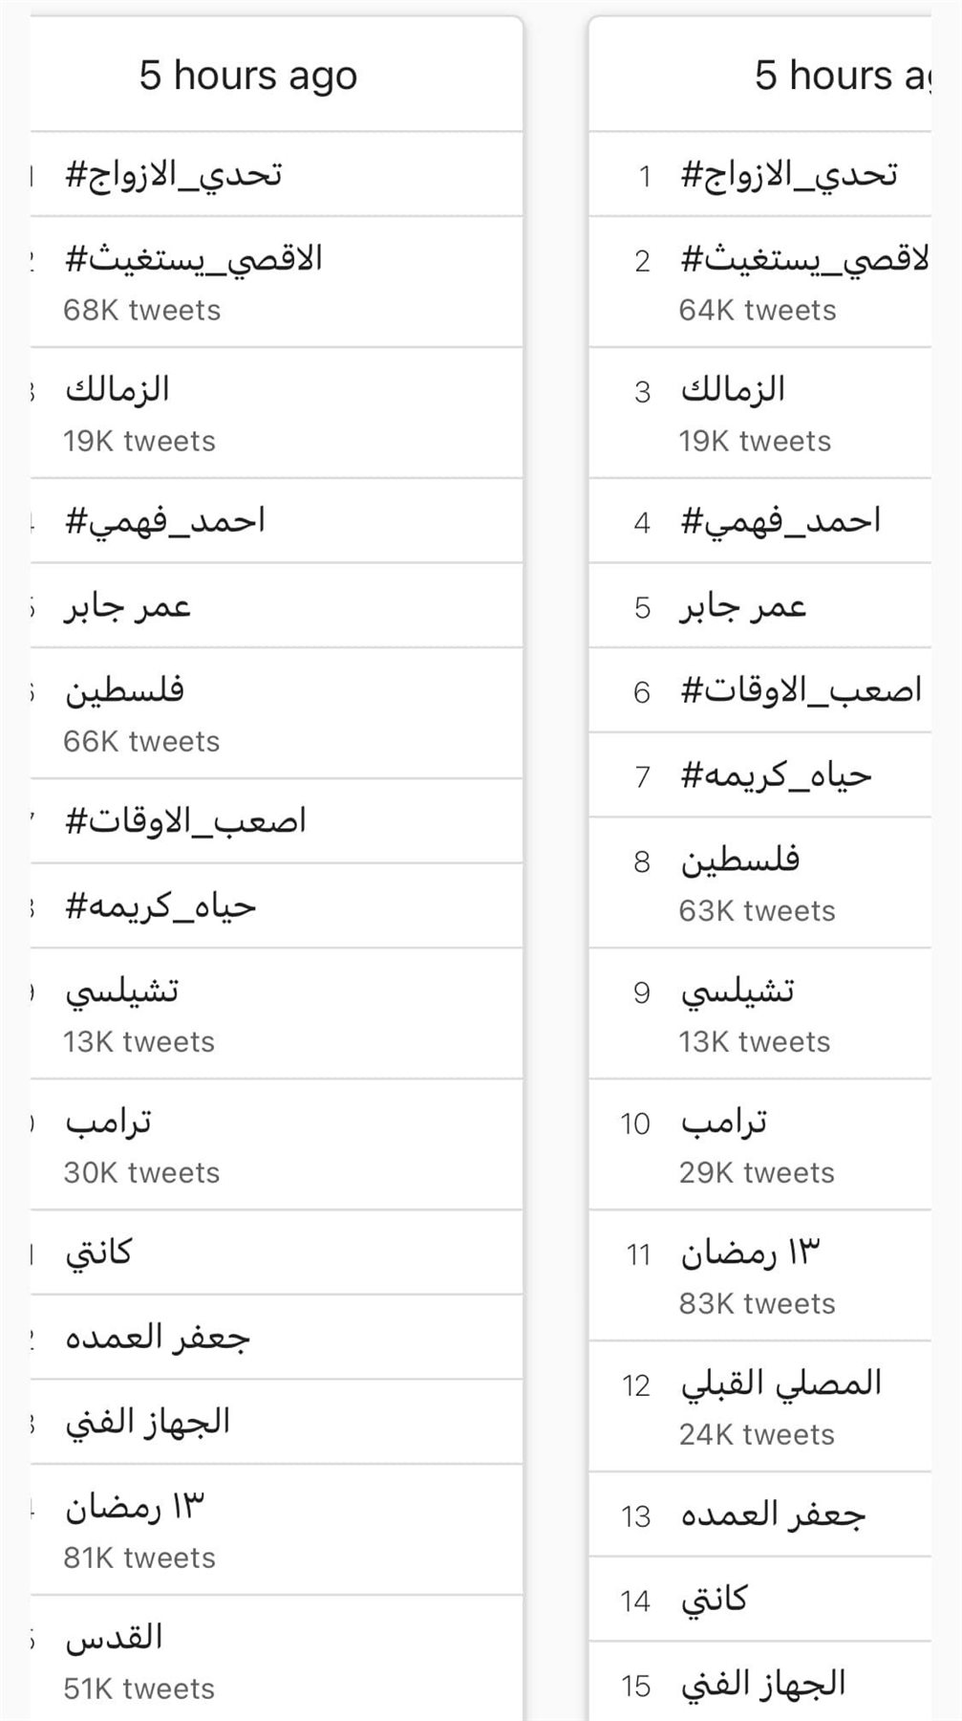Click عمر جابر trend numbered 5
This screenshot has height=1721, width=962.
click(743, 606)
